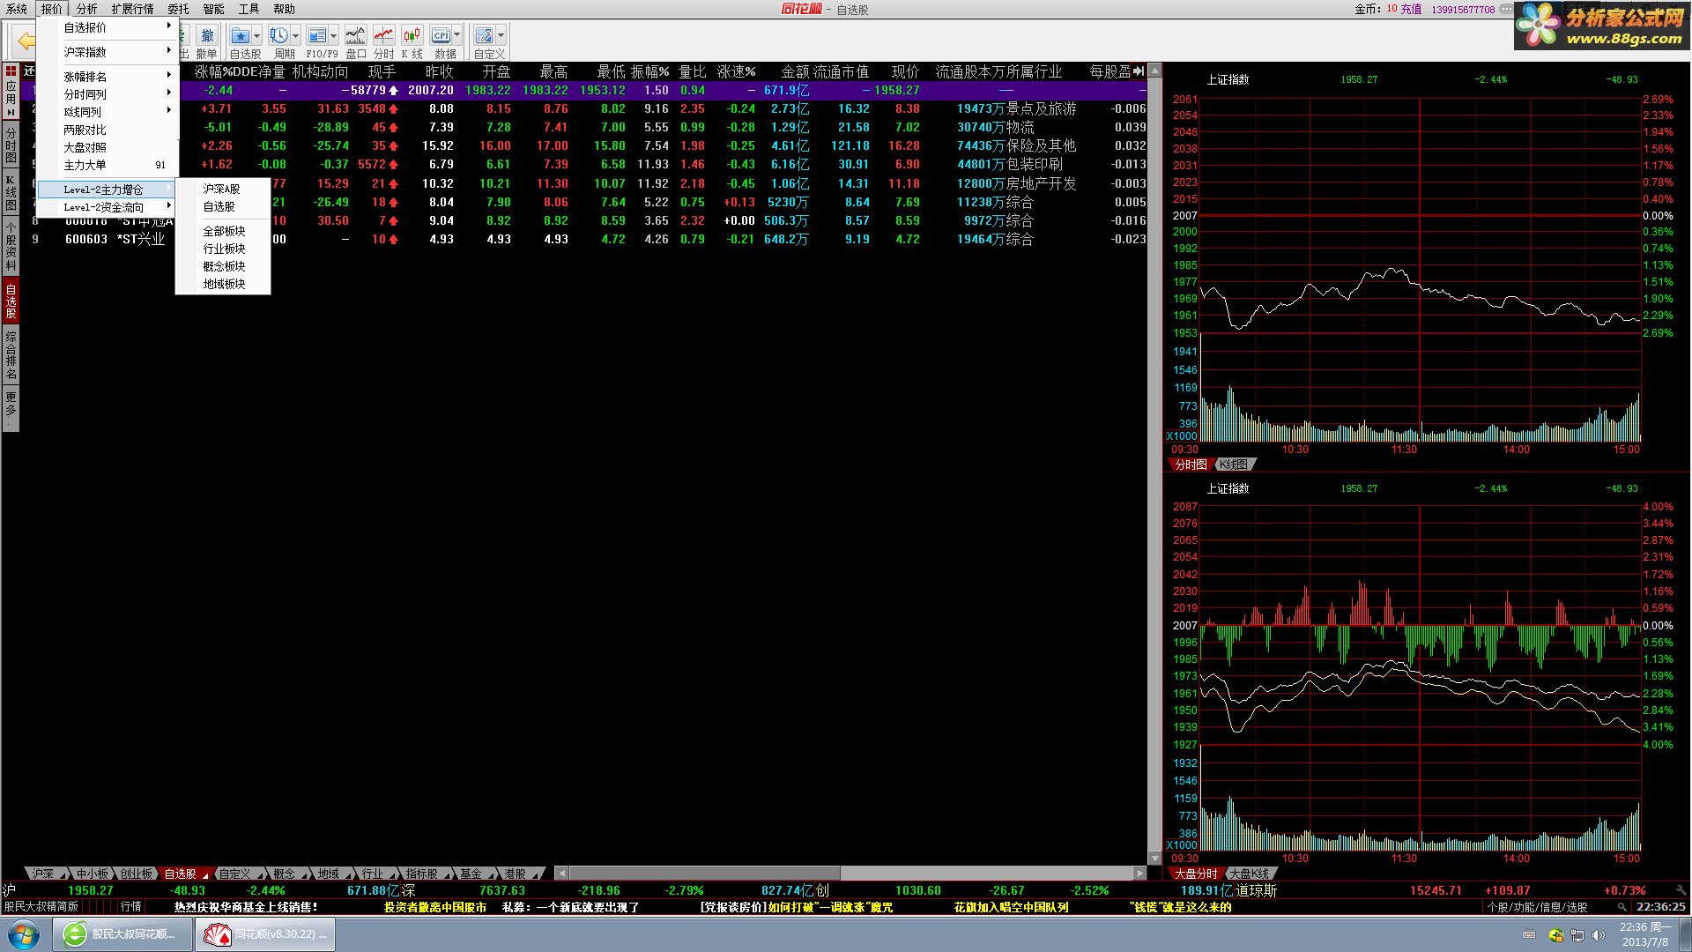Switch to the 中小板 bottom tab

pos(92,874)
